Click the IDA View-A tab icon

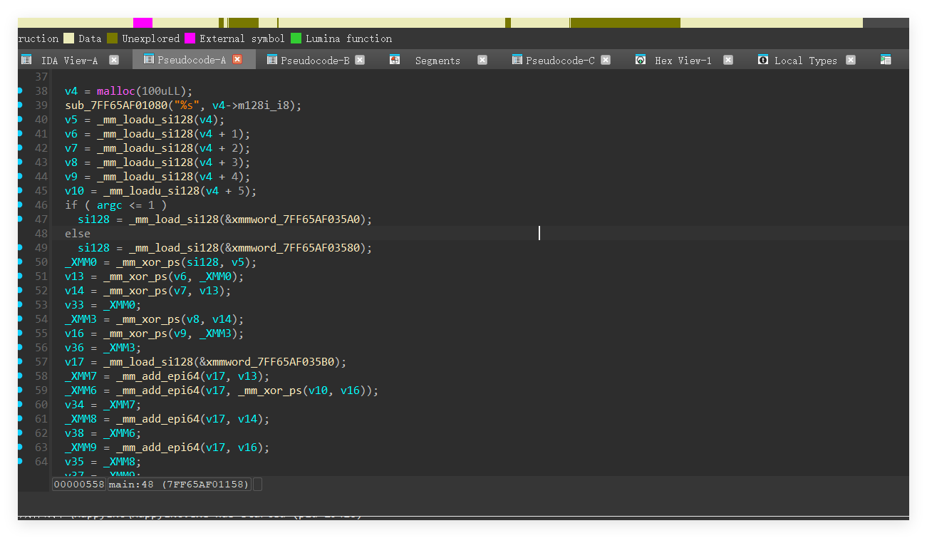click(x=26, y=60)
